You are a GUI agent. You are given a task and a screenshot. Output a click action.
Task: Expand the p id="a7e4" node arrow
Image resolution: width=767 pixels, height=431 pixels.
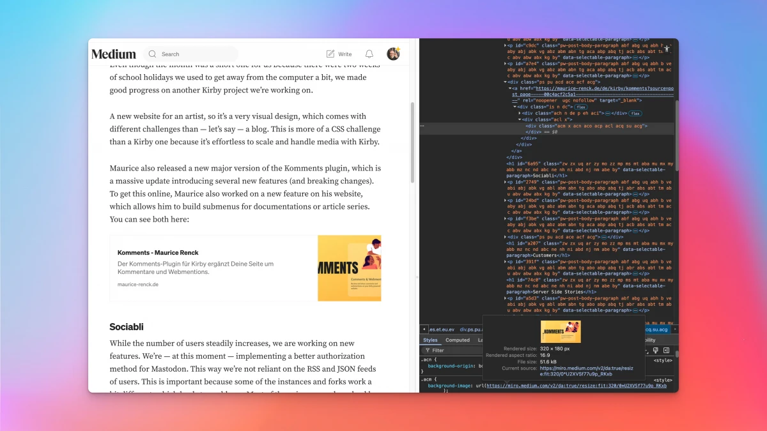506,64
